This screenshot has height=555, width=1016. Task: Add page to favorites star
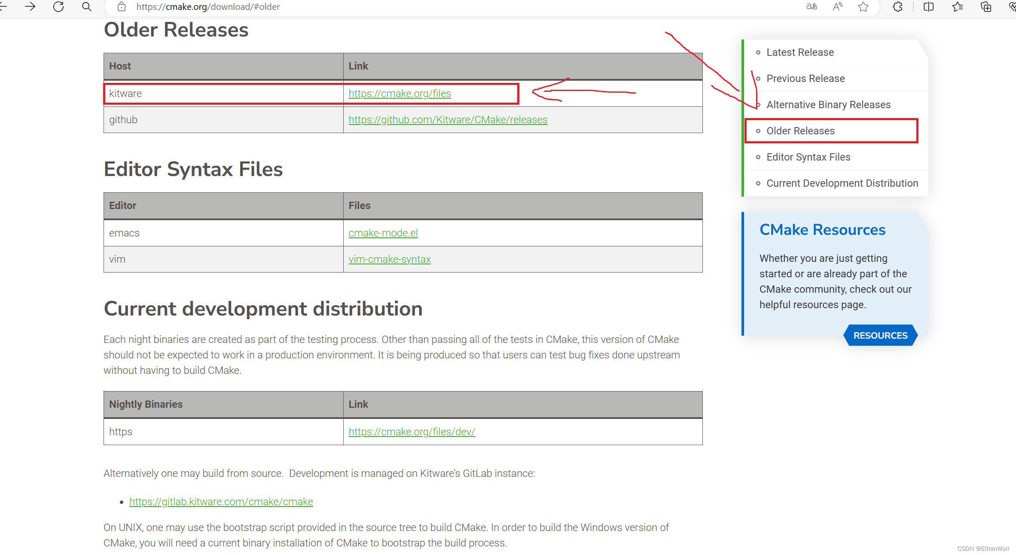[863, 6]
